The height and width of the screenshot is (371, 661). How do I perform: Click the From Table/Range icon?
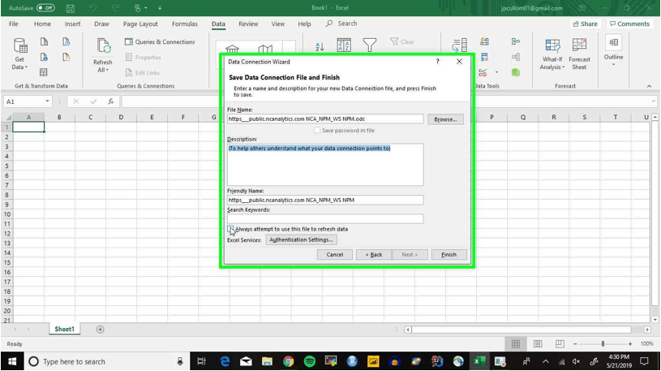click(44, 72)
